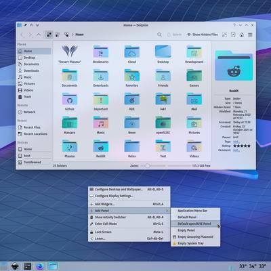Open Recent Files in the sidebar
Viewport: 271px width, 271px height.
(x=35, y=127)
